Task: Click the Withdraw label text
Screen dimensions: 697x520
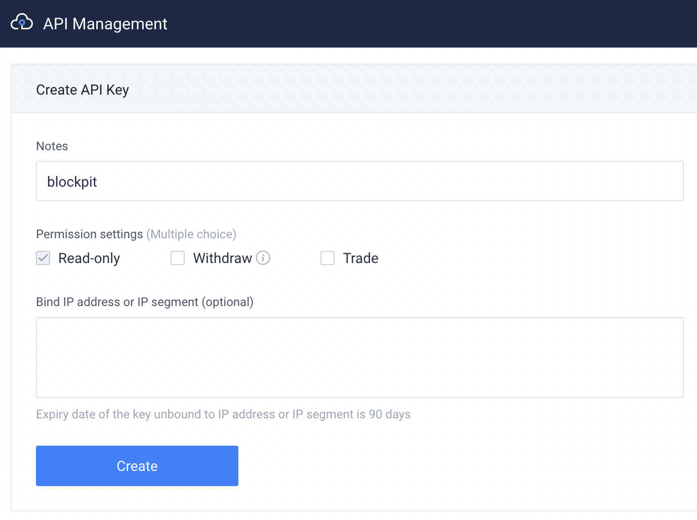Action: (222, 258)
